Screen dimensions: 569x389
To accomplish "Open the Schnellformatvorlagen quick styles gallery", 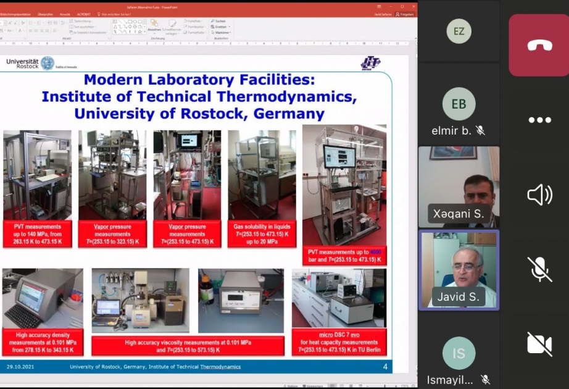I will coord(171,27).
